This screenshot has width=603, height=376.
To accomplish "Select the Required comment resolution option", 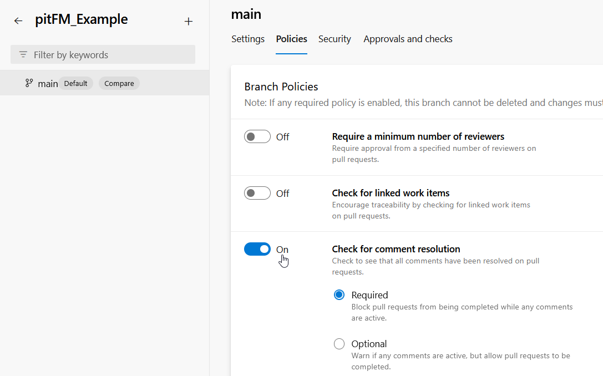I will (339, 294).
